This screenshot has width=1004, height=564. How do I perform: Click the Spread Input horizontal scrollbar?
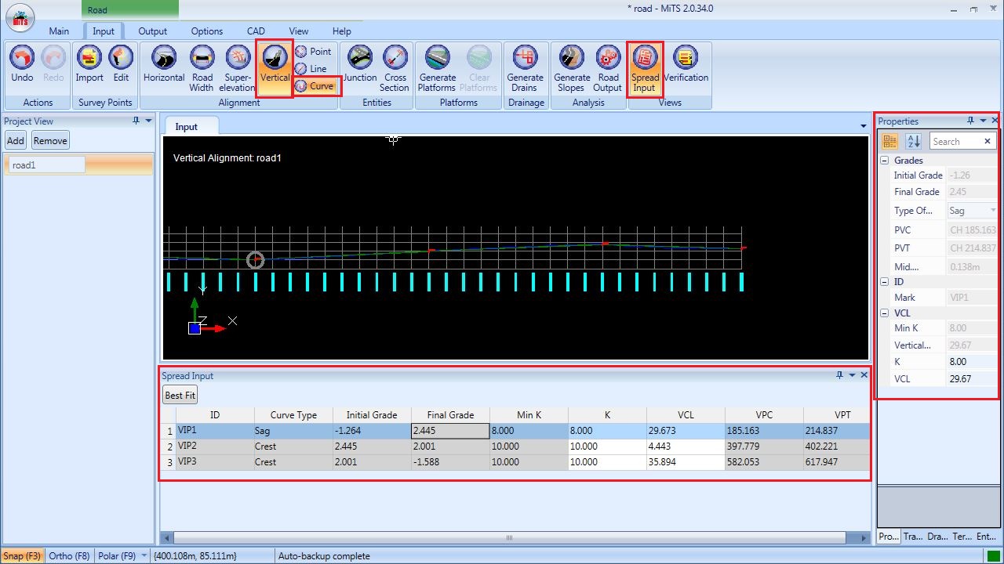[509, 538]
